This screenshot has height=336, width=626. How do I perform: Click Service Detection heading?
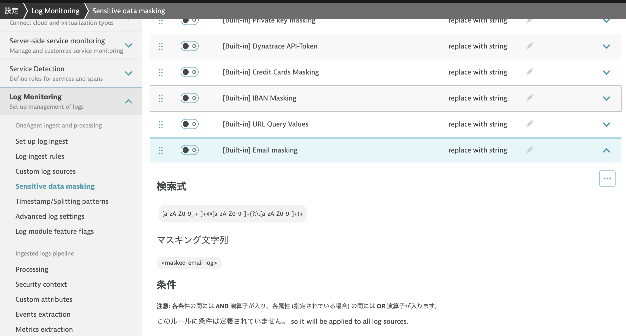click(x=37, y=69)
